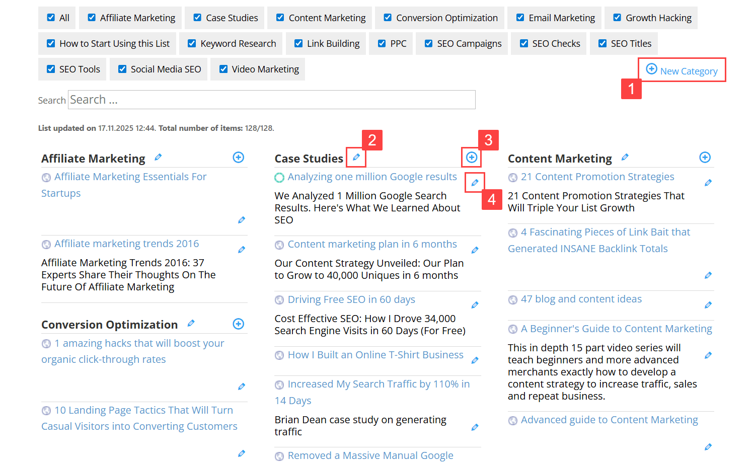Toggle the Link Building filter checkbox
This screenshot has width=755, height=463.
[x=298, y=43]
